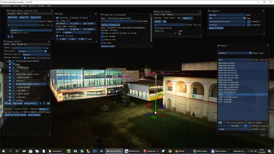Image resolution: width=274 pixels, height=154 pixels.
Task: Open Debug menu in Material Editor
Action: tap(170, 15)
